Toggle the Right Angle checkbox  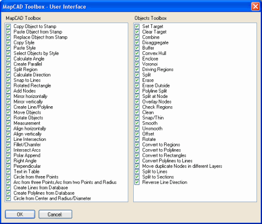[8, 161]
